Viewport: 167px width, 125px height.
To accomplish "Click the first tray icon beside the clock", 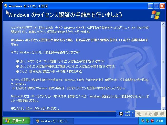I will pyautogui.click(x=143, y=121).
